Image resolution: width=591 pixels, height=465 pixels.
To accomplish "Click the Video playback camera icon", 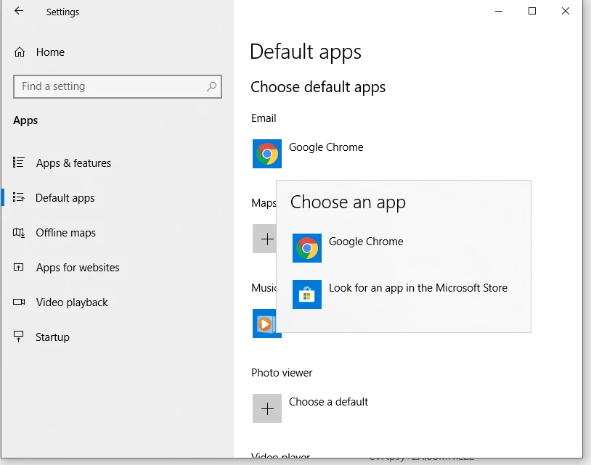I will (x=19, y=302).
